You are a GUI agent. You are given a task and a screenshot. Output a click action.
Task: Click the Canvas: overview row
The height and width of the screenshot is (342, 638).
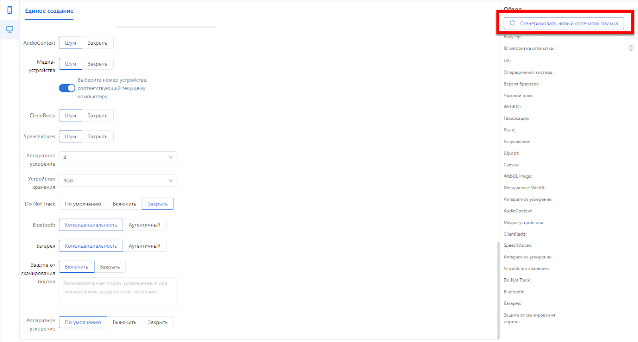[511, 165]
